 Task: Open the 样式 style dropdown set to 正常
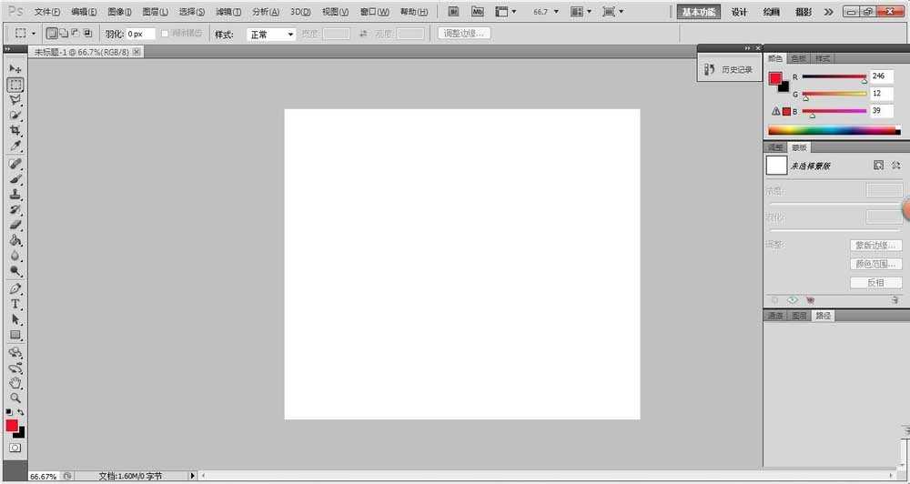pos(272,34)
